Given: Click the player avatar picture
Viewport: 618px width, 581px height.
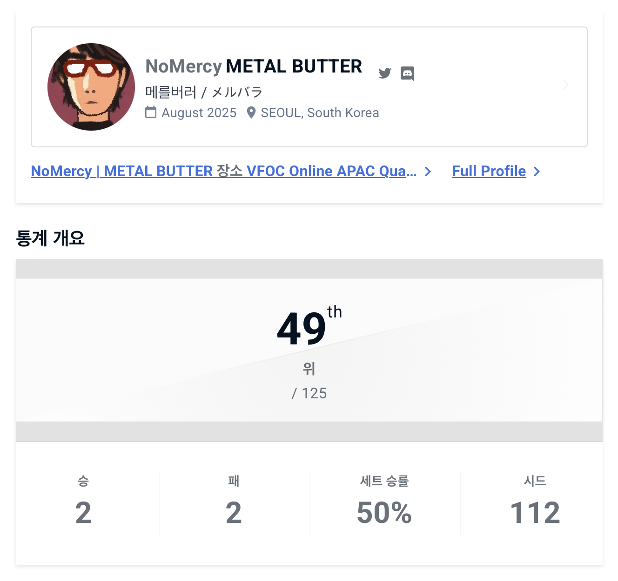Looking at the screenshot, I should pyautogui.click(x=91, y=87).
